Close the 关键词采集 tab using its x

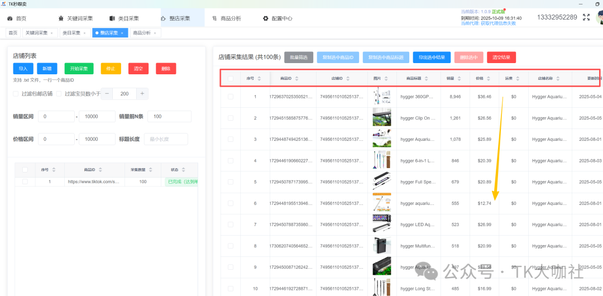51,33
